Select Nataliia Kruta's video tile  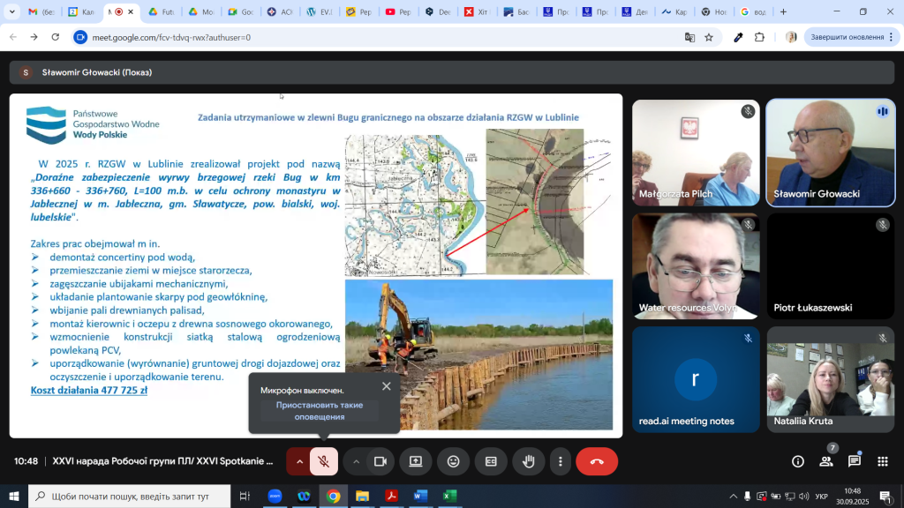click(x=830, y=380)
